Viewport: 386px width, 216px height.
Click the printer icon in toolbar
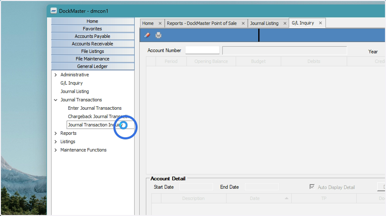point(158,35)
